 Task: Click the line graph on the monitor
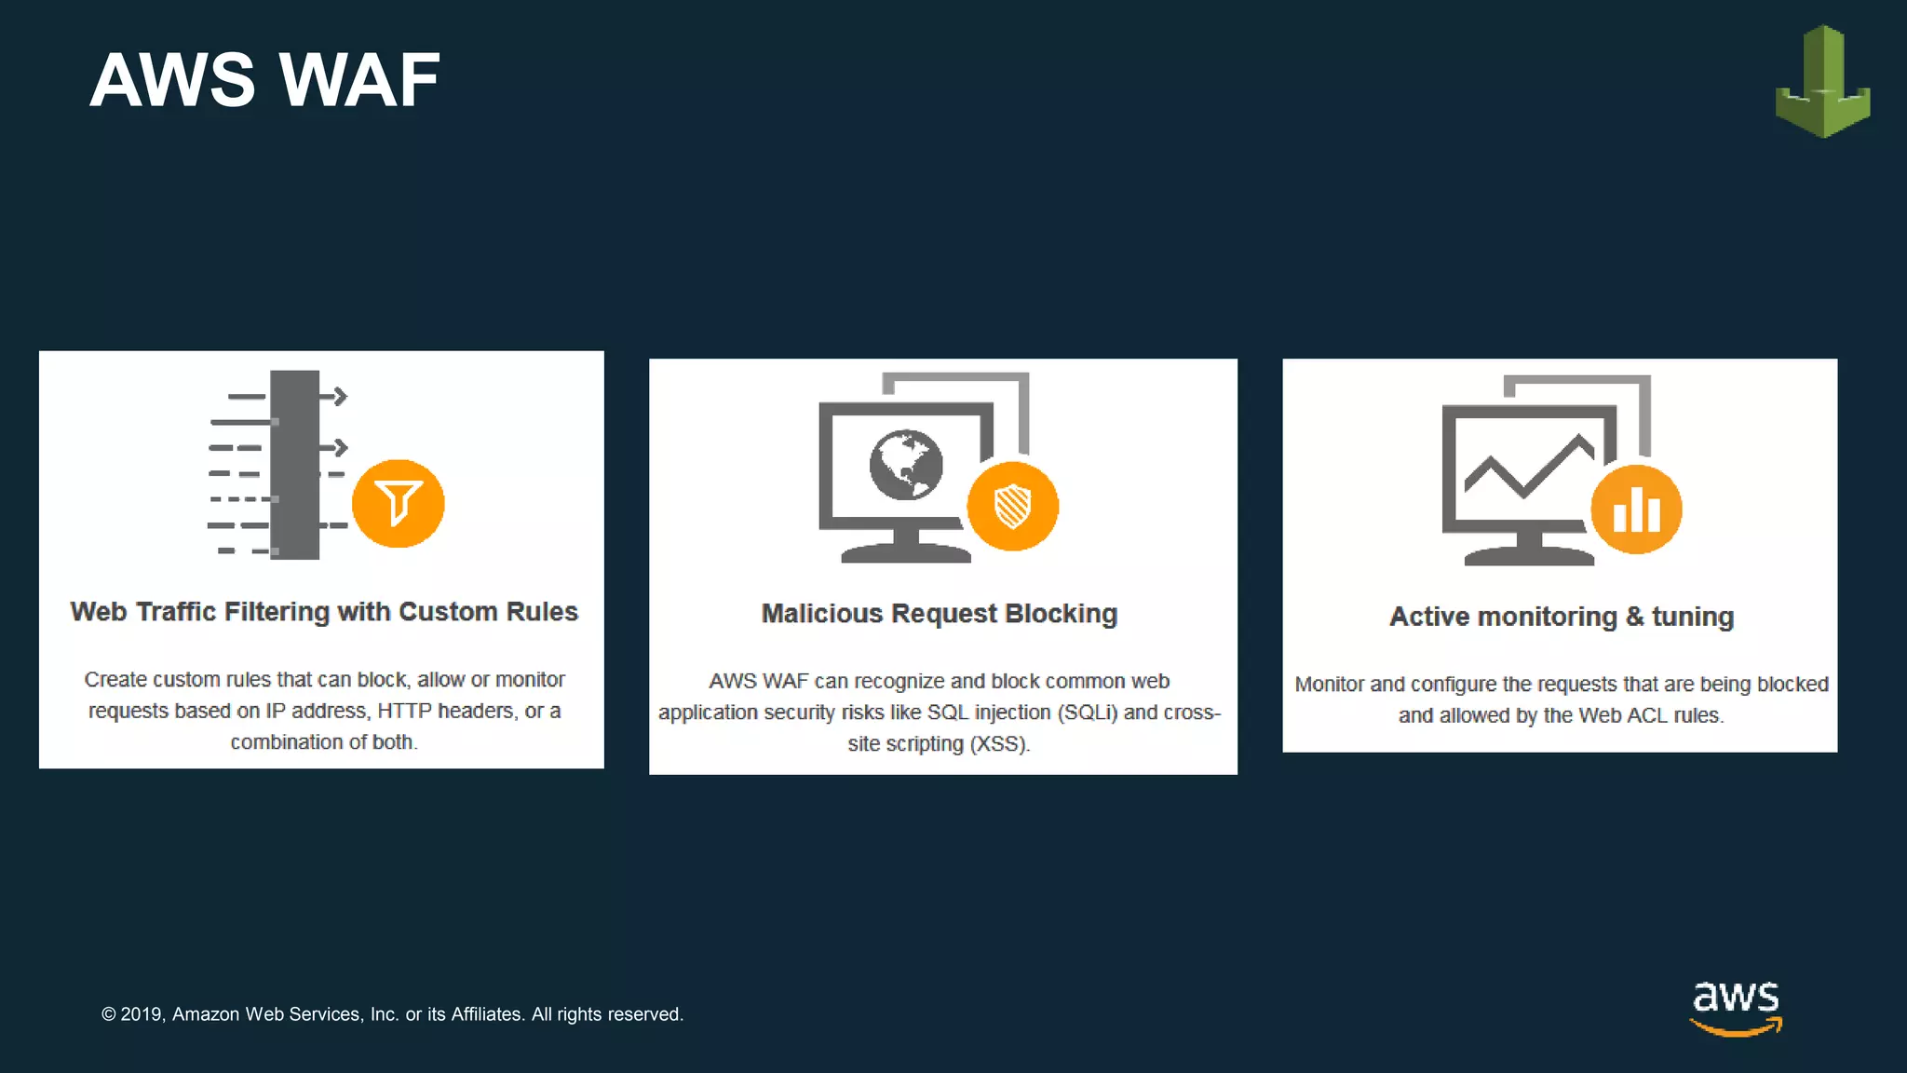click(x=1529, y=464)
